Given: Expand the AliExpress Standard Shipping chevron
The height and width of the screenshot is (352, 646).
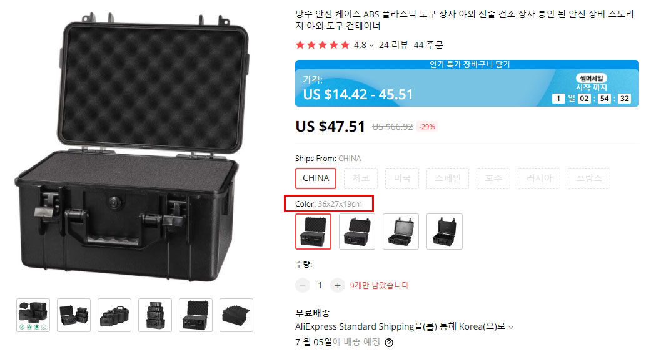Looking at the screenshot, I should 511,327.
